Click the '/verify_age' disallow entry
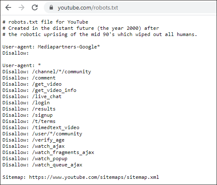This screenshot has height=185, width=217. (x=48, y=140)
